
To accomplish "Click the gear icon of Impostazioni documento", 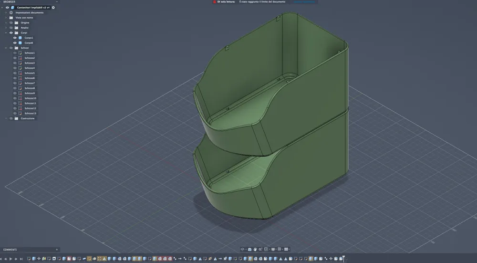I will pyautogui.click(x=11, y=12).
